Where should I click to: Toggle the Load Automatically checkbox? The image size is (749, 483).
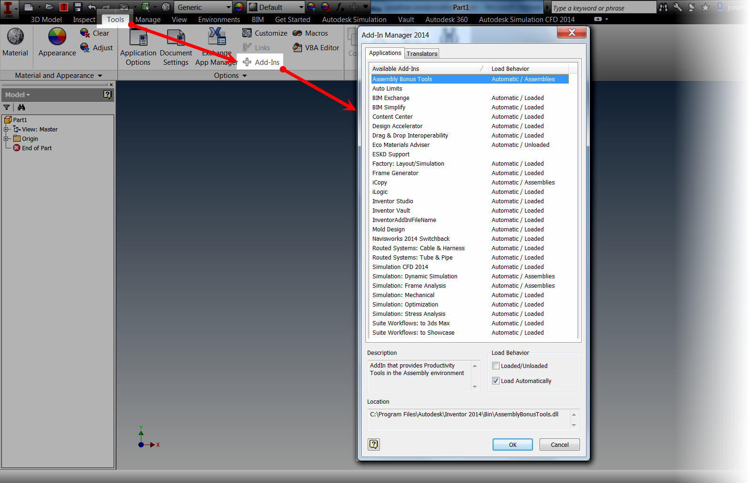click(x=496, y=381)
